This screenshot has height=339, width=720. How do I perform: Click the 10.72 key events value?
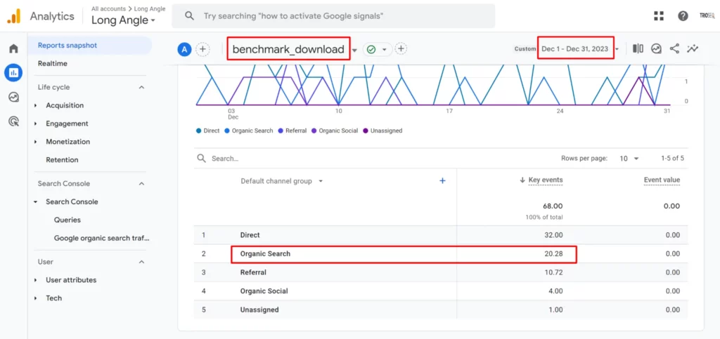(x=554, y=272)
